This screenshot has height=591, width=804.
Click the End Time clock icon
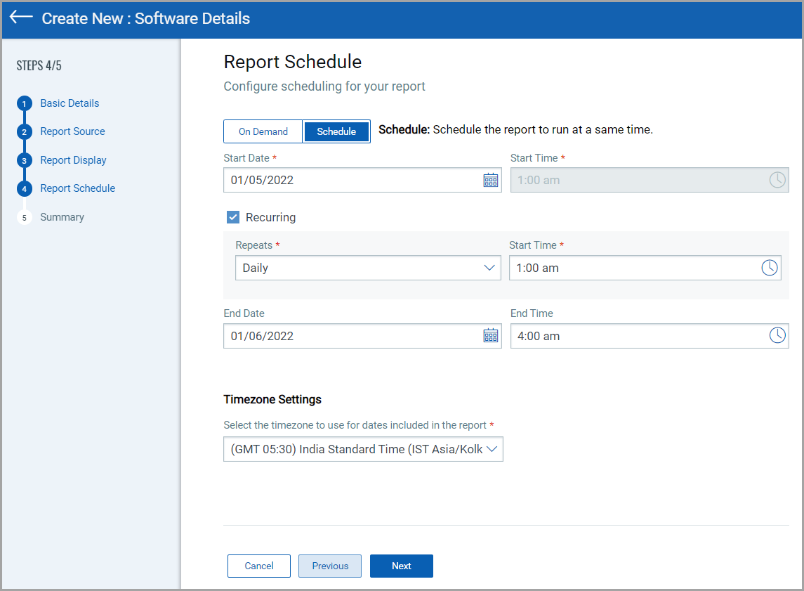point(777,336)
